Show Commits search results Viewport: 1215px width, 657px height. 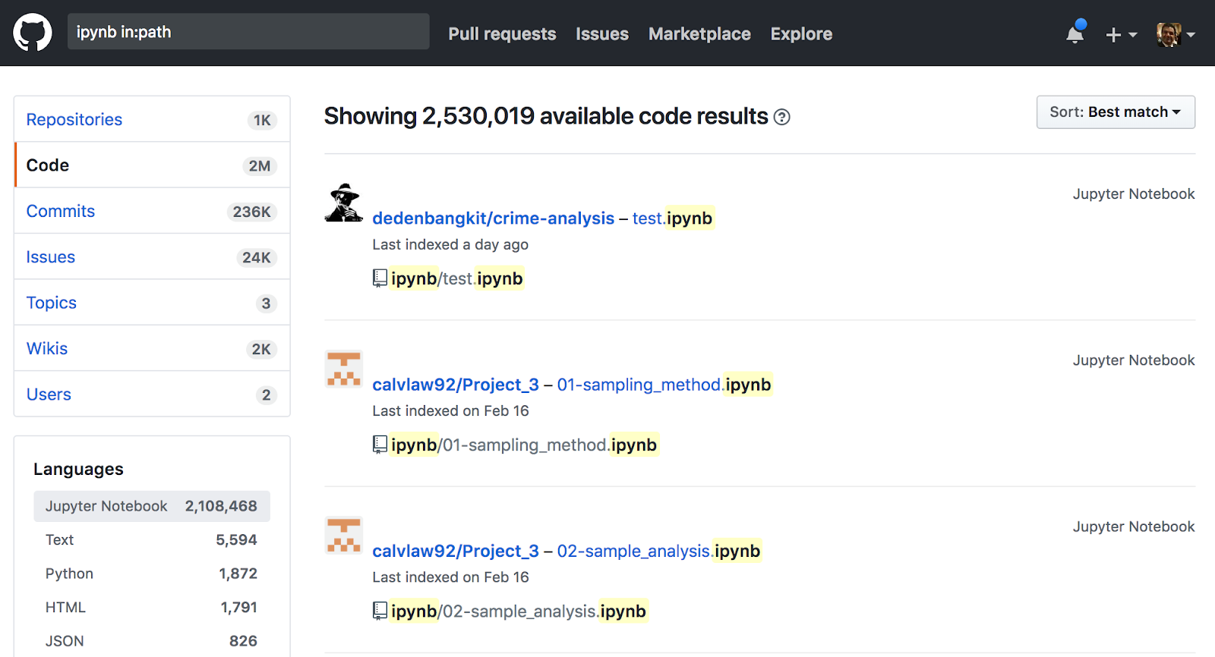point(152,211)
